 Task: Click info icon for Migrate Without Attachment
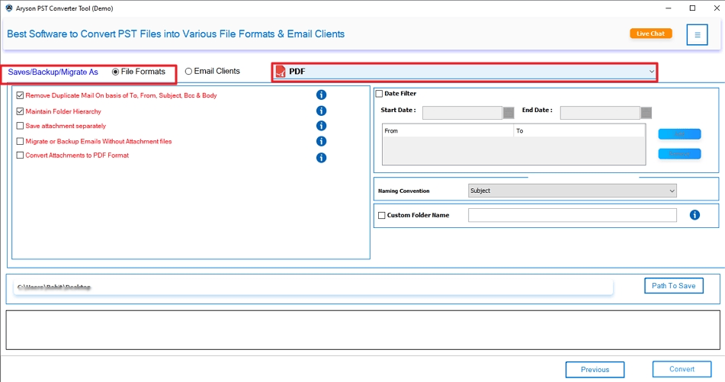(x=322, y=141)
